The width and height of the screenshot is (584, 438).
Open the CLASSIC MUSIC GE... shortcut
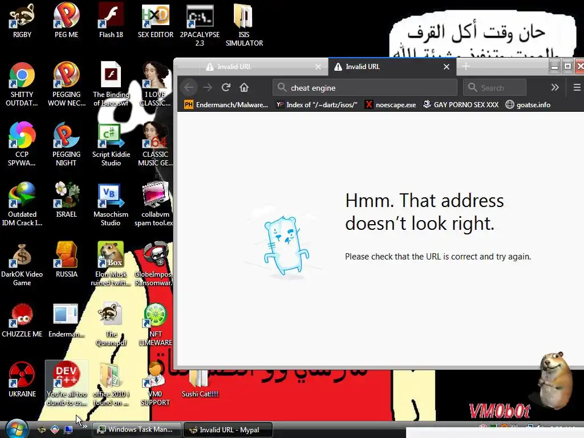pos(155,144)
